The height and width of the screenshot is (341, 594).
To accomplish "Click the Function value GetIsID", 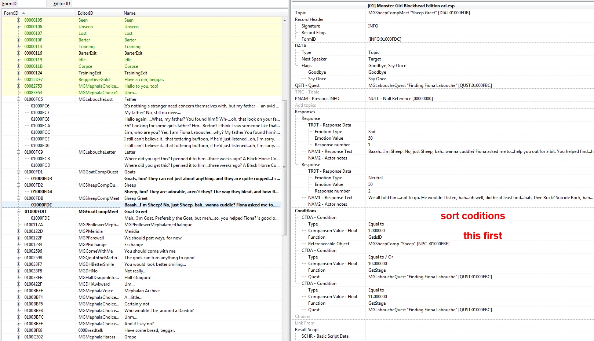I will pos(375,237).
